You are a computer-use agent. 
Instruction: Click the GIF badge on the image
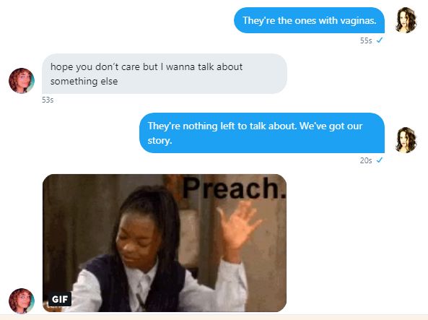click(x=60, y=299)
